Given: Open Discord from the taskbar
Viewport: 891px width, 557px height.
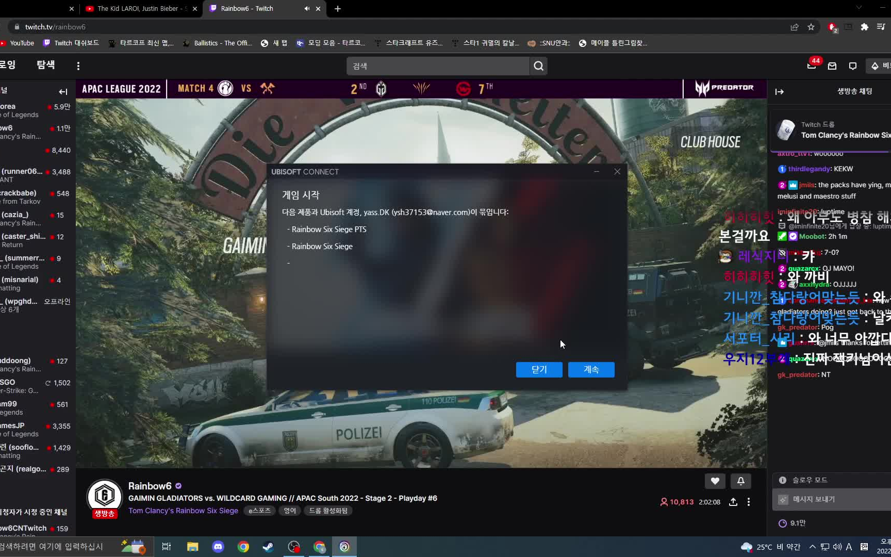Looking at the screenshot, I should pyautogui.click(x=218, y=547).
